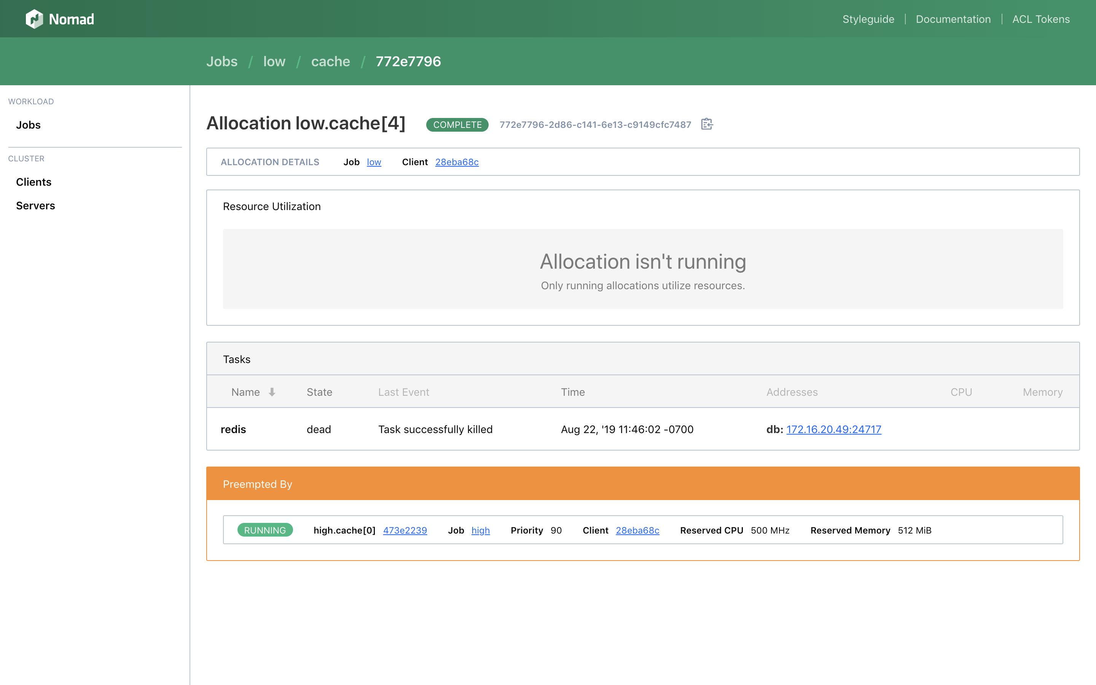Go to ACL Tokens page
This screenshot has width=1096, height=685.
coord(1041,19)
